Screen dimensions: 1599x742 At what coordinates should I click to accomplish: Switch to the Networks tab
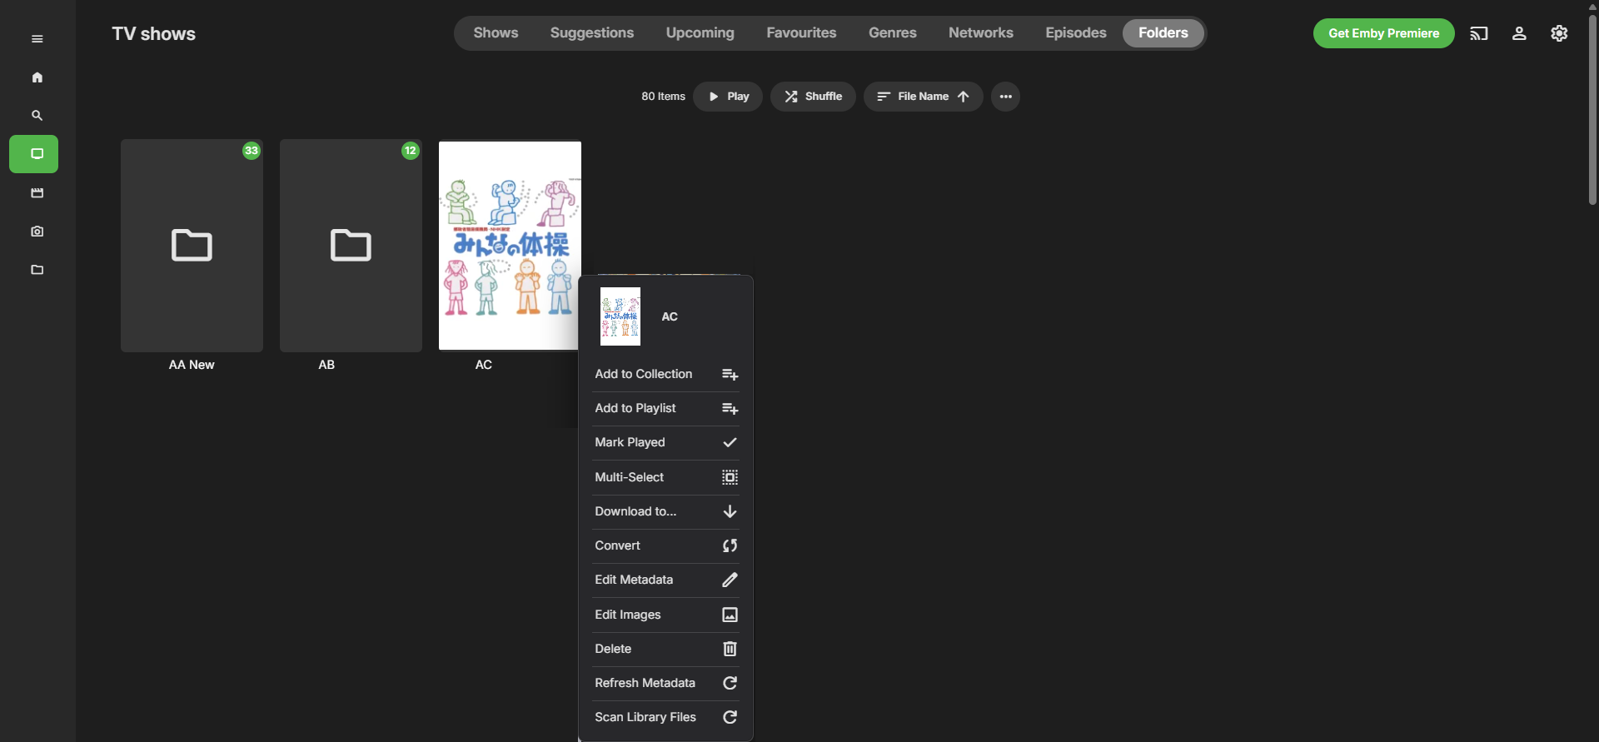(981, 33)
